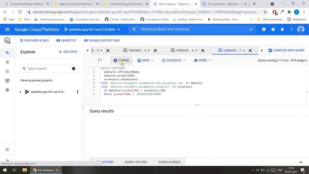This screenshot has width=309, height=174.
Task: Open UNSAVE 5 tab dropdown arrow
Action: (x=149, y=50)
